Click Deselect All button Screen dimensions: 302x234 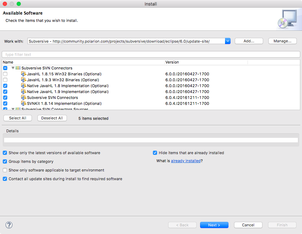[x=52, y=118]
